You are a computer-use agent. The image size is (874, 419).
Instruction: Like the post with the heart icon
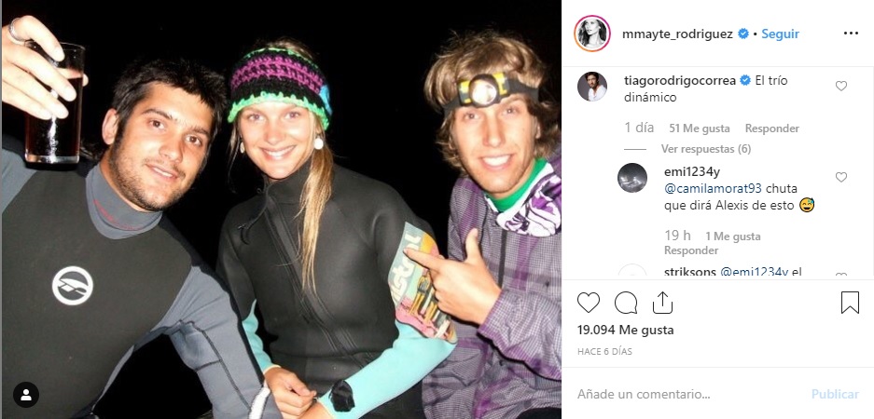588,303
